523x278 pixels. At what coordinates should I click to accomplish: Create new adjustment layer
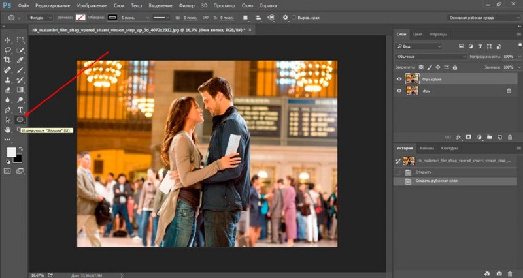pos(479,137)
